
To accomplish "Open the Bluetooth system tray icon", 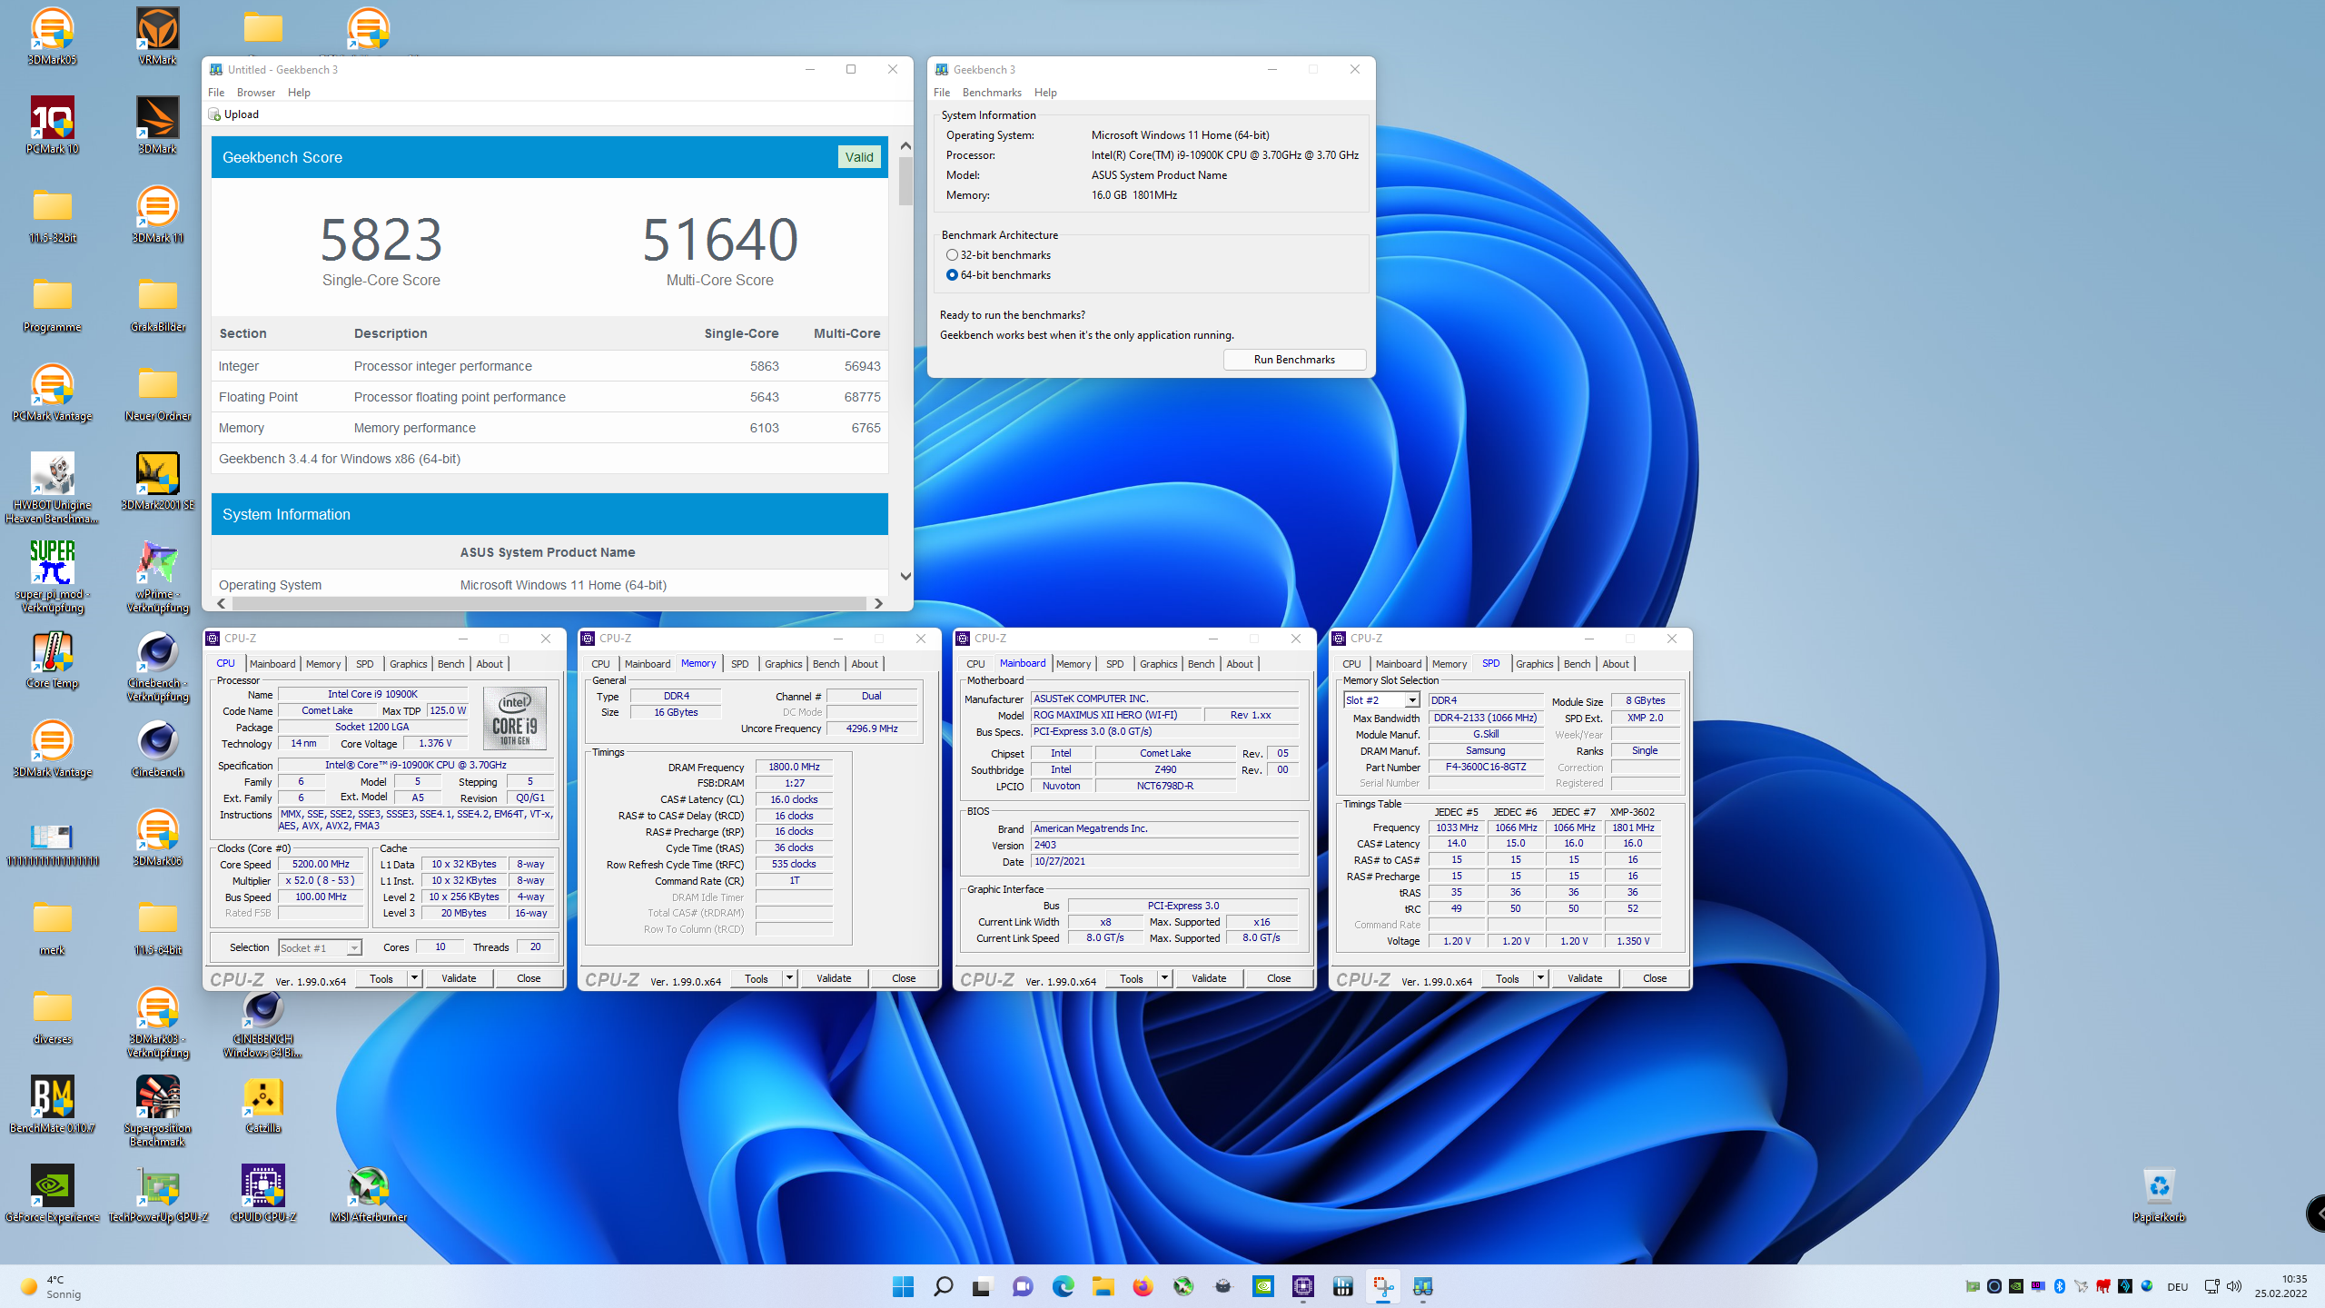I will [2060, 1286].
